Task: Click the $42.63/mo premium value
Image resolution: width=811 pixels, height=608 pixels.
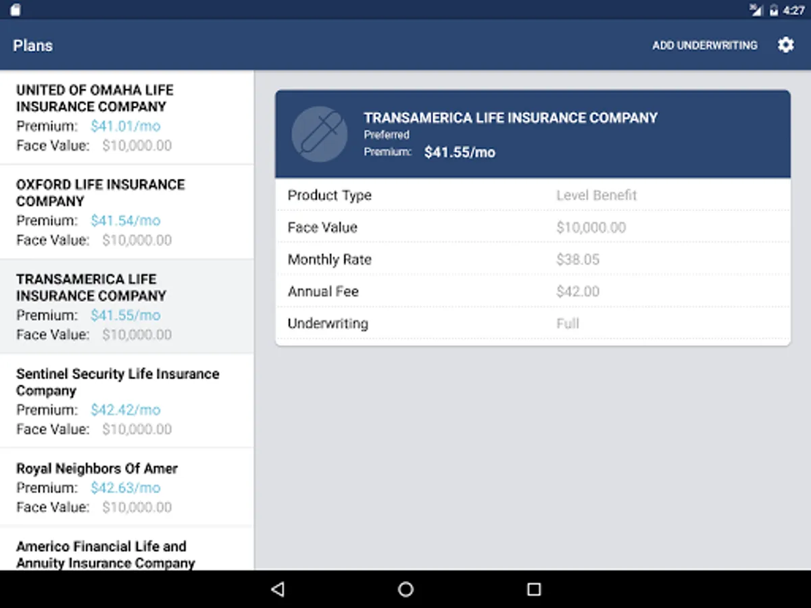Action: [x=126, y=487]
